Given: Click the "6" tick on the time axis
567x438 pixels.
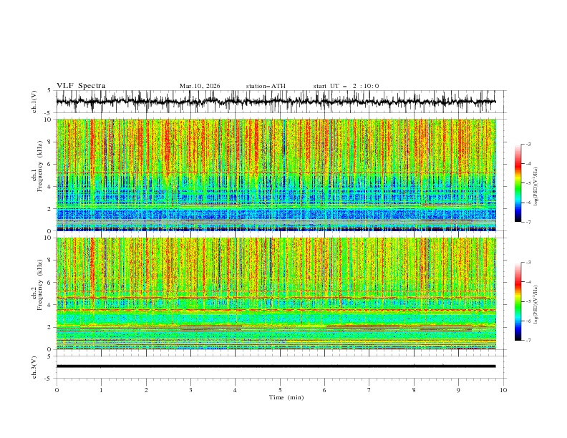Looking at the screenshot, I should click(x=324, y=390).
